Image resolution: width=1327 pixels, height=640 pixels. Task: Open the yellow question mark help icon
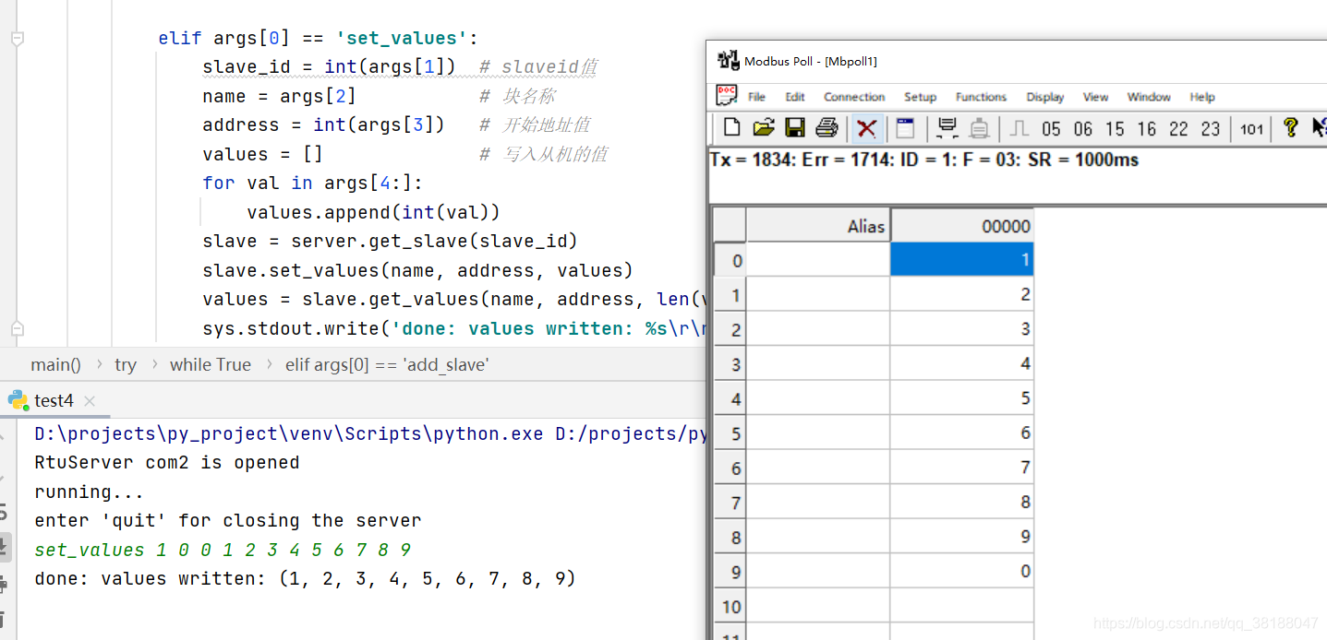(x=1290, y=128)
